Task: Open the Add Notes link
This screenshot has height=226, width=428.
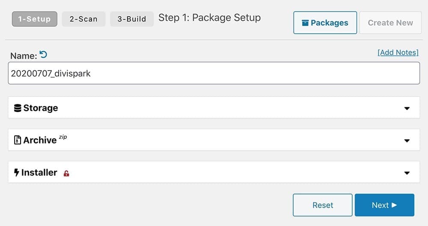Action: [398, 53]
